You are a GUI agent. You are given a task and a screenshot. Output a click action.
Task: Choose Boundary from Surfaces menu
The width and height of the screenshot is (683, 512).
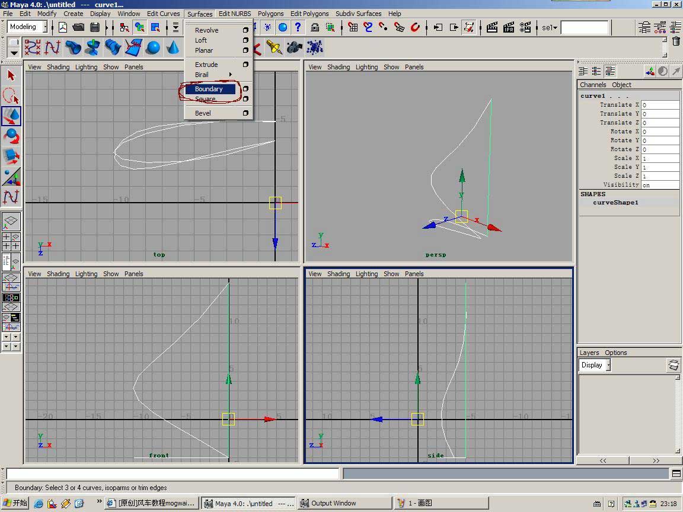coord(209,89)
